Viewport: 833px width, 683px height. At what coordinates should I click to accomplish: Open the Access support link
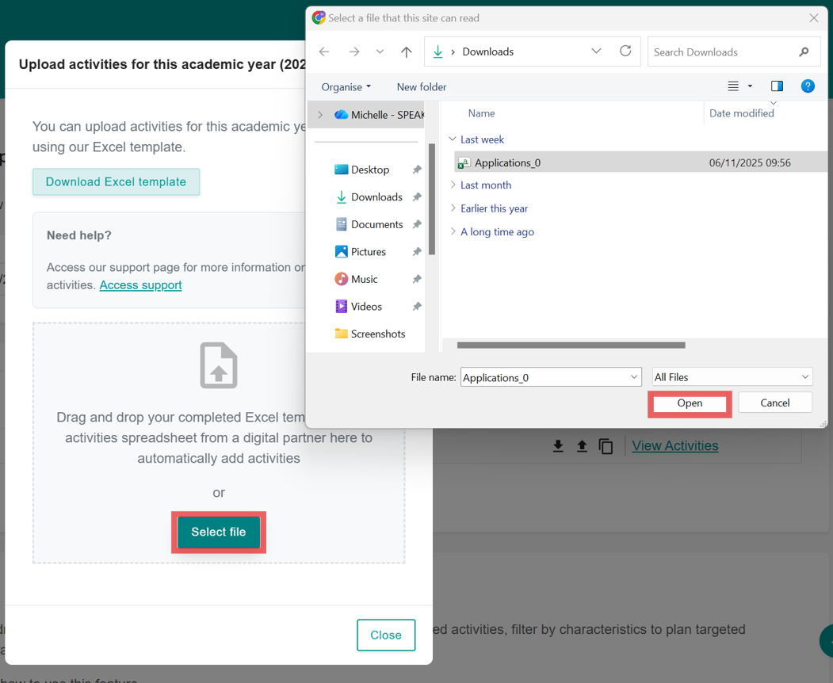click(x=141, y=284)
